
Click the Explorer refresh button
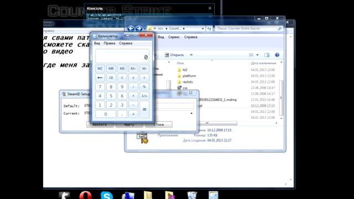pos(209,29)
